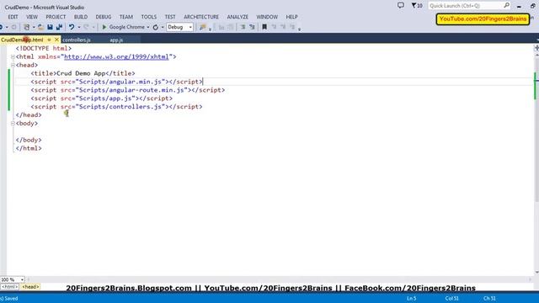Click the Scripts/app.js script line

[101, 98]
